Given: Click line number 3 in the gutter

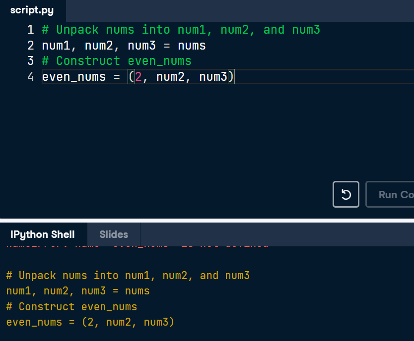Looking at the screenshot, I should 31,61.
